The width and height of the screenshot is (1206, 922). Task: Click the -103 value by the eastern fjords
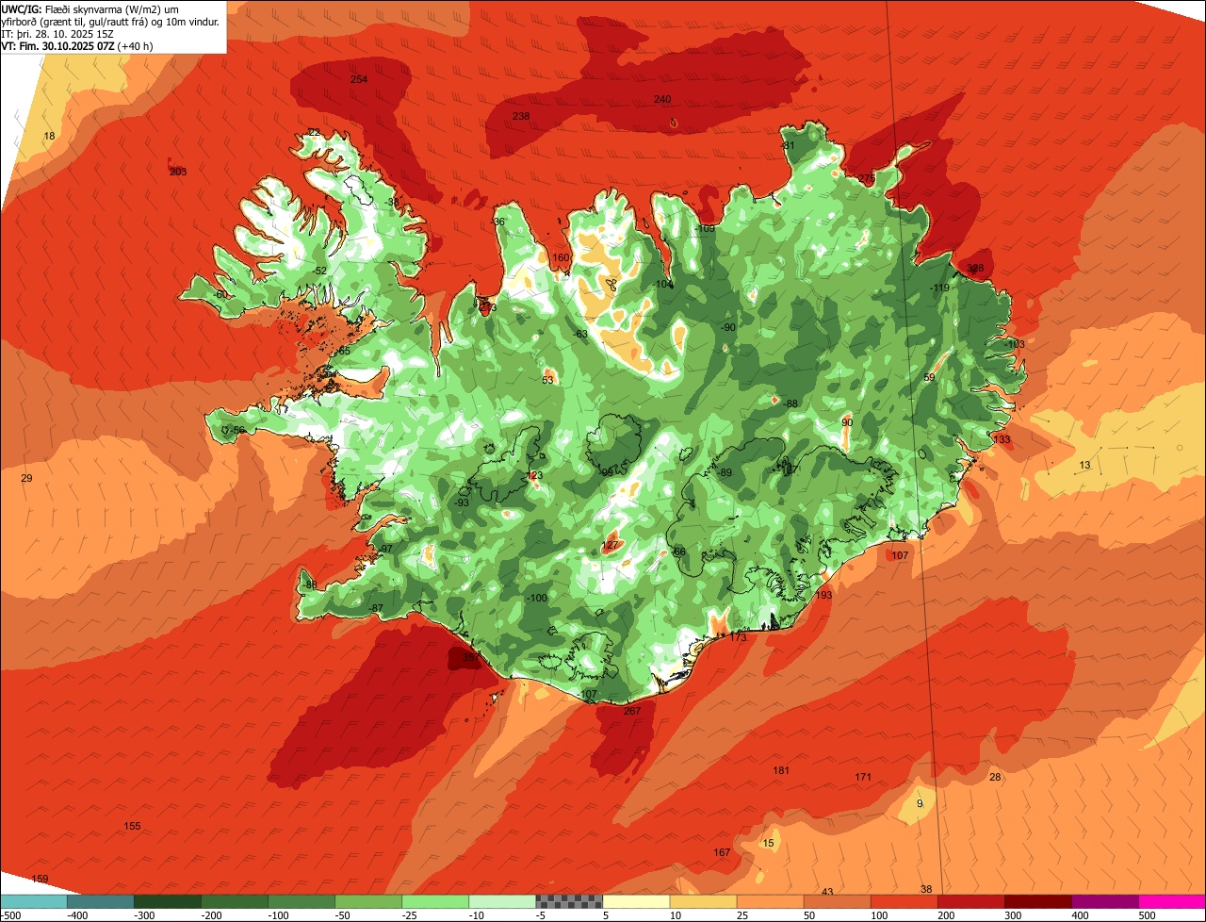coord(1014,345)
